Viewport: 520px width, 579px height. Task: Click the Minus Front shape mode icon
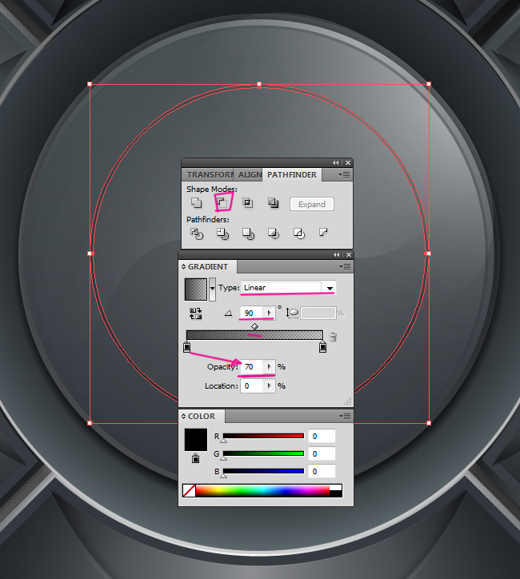click(x=222, y=202)
